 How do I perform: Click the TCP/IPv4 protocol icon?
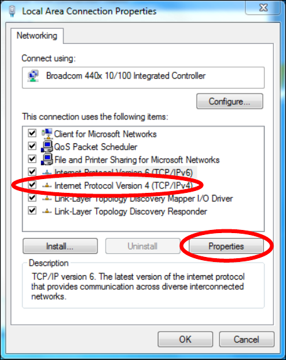click(x=47, y=185)
